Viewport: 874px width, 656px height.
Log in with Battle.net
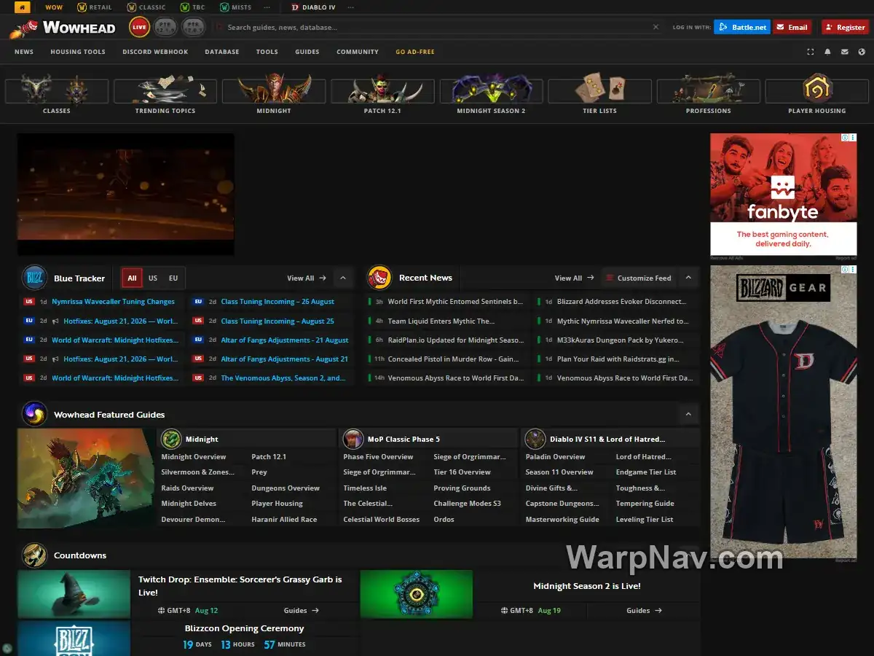click(742, 27)
